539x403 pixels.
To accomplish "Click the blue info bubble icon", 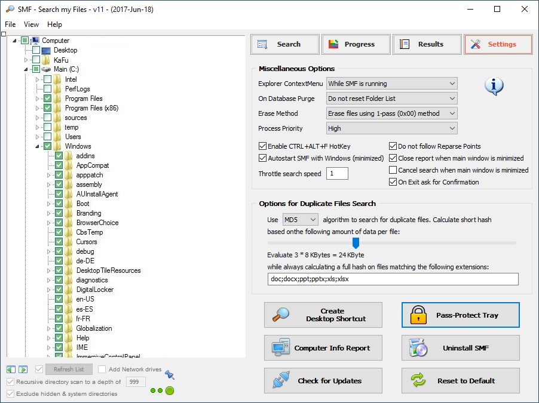I will (494, 86).
